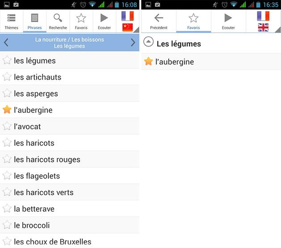This screenshot has width=281, height=248.
Task: Tap the French flag in right screen
Action: pos(263,16)
